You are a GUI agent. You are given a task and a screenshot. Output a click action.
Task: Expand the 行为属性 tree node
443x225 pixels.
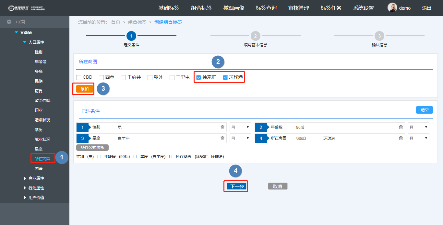pos(25,188)
